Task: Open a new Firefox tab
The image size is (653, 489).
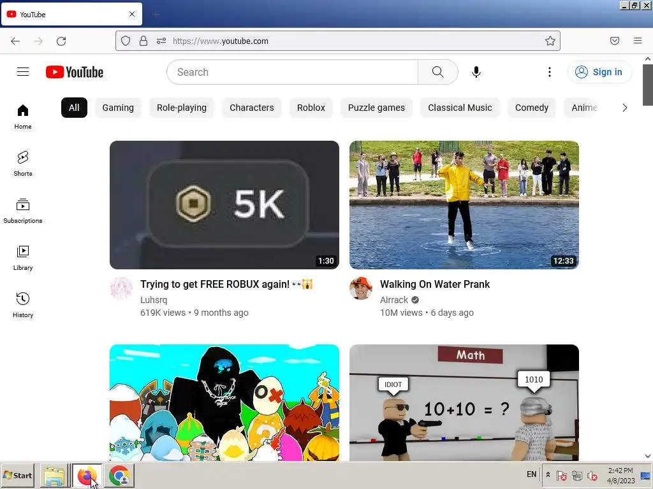Action: tap(156, 15)
